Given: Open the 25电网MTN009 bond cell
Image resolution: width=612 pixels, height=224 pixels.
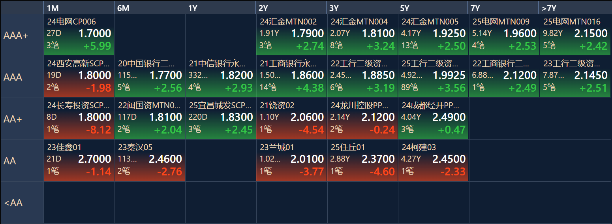Looking at the screenshot, I should (504, 36).
